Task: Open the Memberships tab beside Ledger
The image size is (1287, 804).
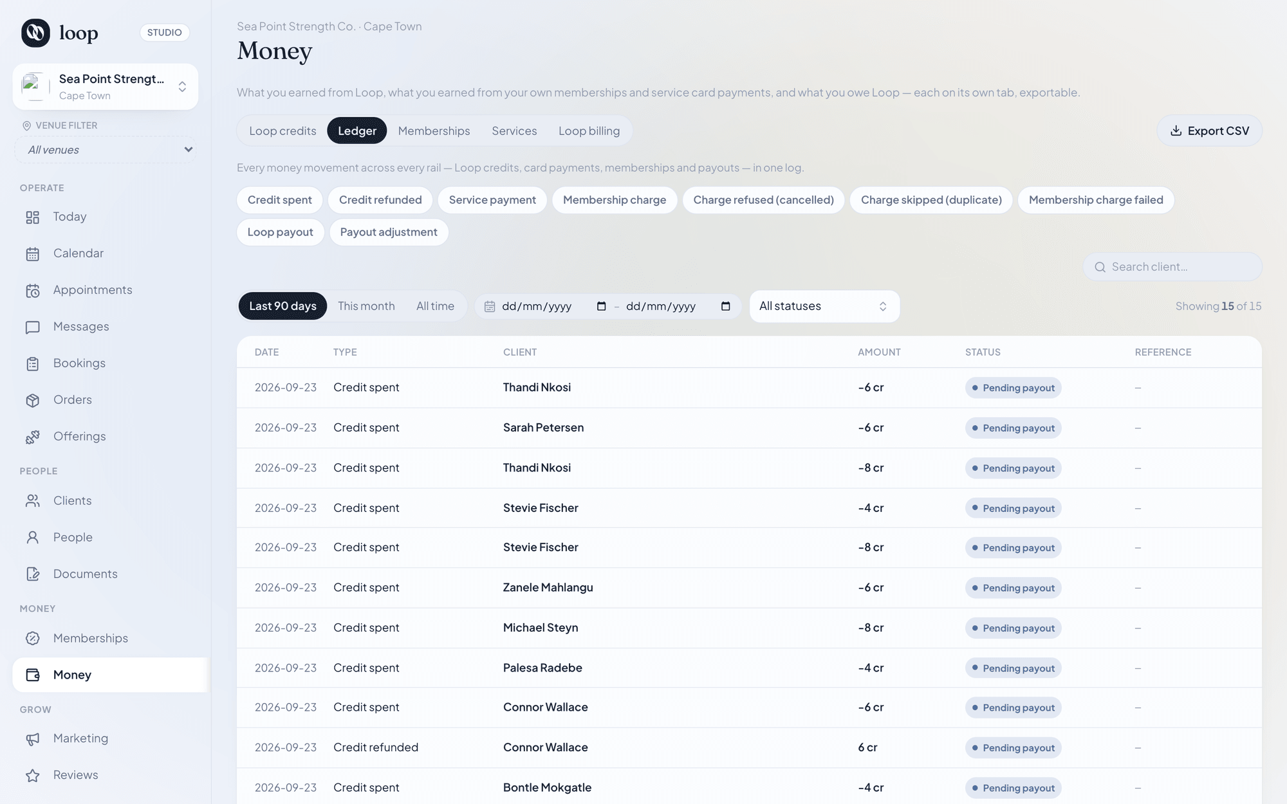Action: click(x=434, y=131)
